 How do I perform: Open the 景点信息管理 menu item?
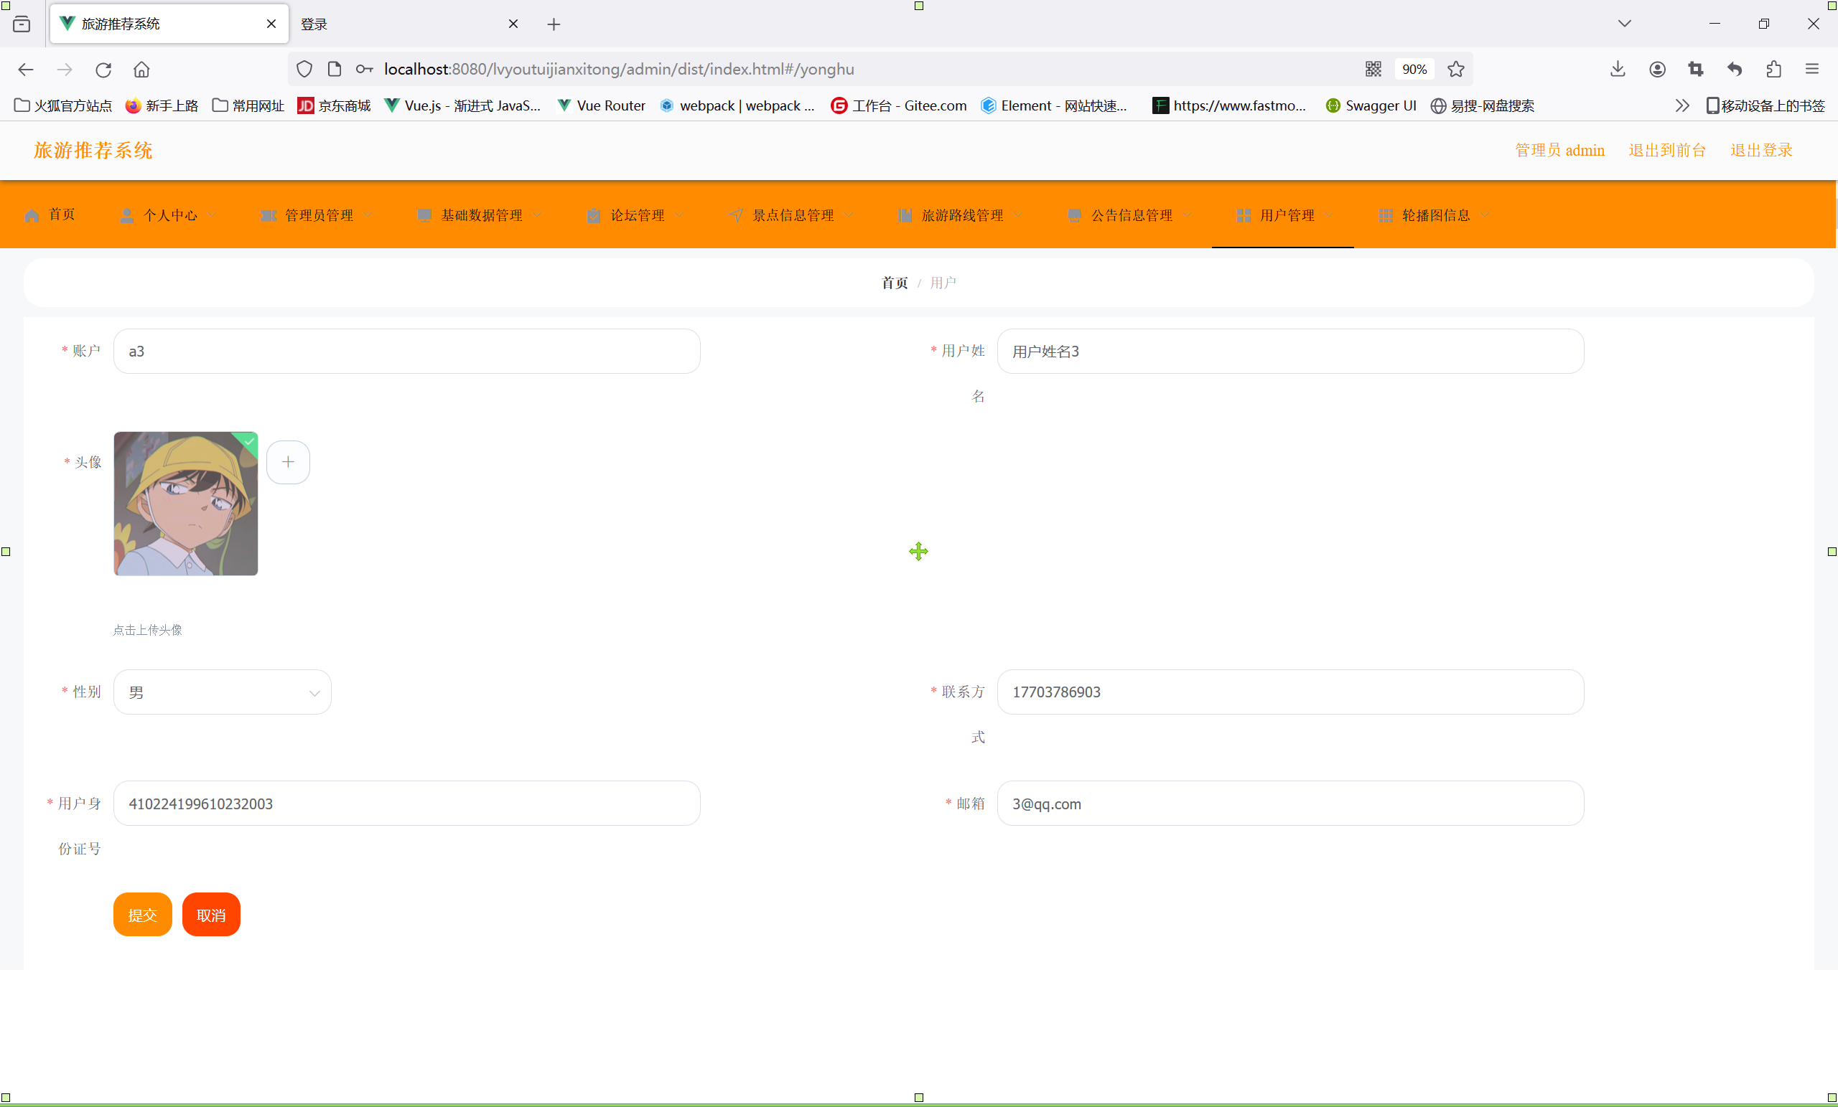click(x=792, y=215)
